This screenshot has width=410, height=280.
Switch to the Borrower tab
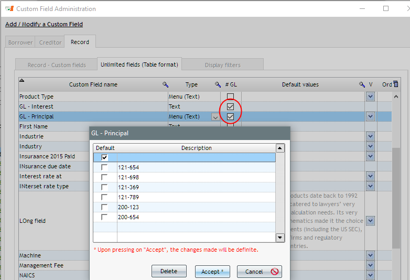(20, 42)
